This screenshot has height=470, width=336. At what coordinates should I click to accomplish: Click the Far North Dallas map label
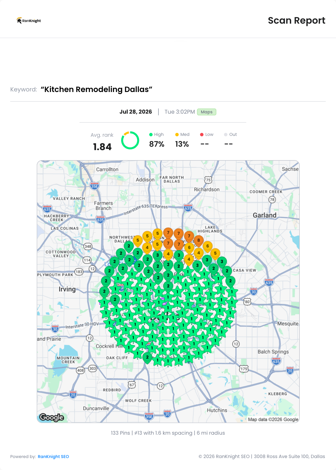point(172,179)
